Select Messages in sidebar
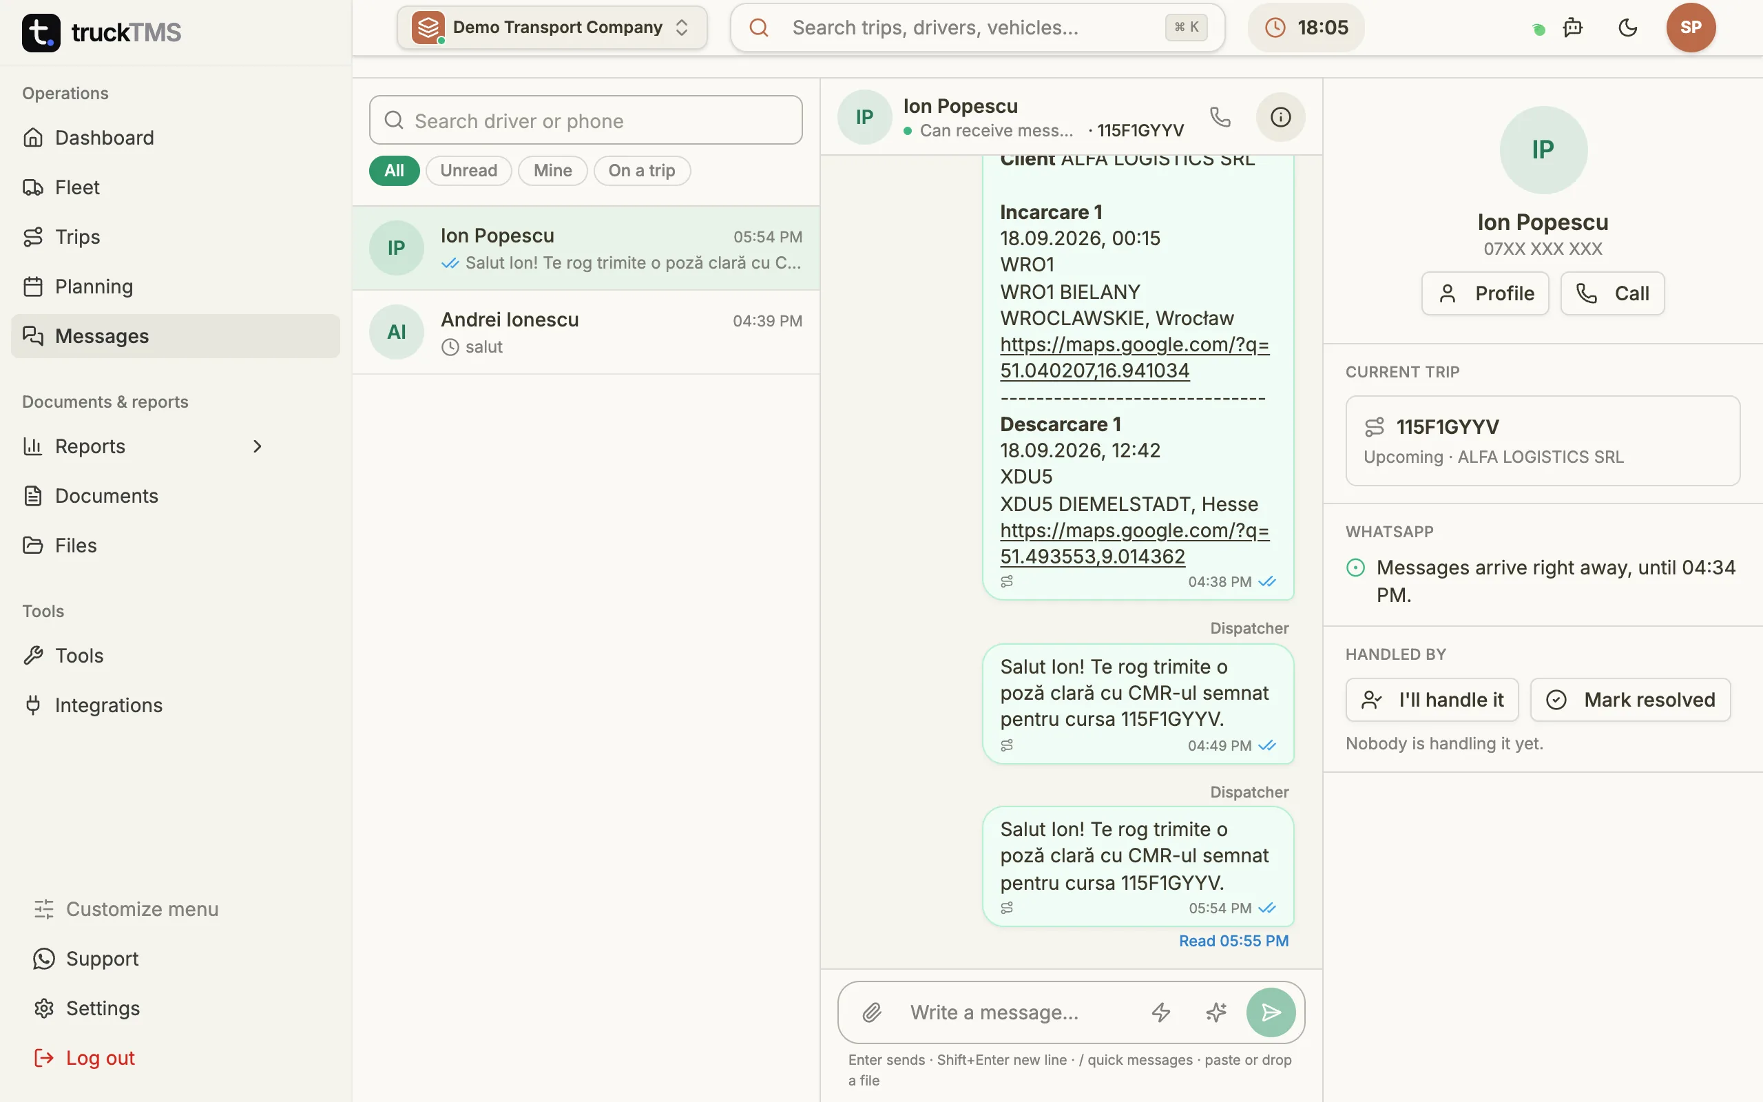Viewport: 1763px width, 1102px height. (175, 336)
